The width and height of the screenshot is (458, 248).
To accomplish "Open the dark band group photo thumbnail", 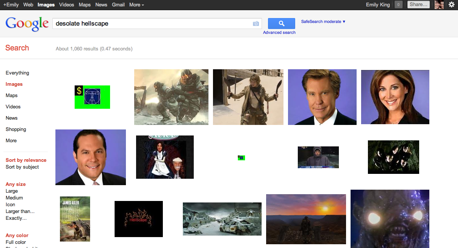I will point(394,157).
